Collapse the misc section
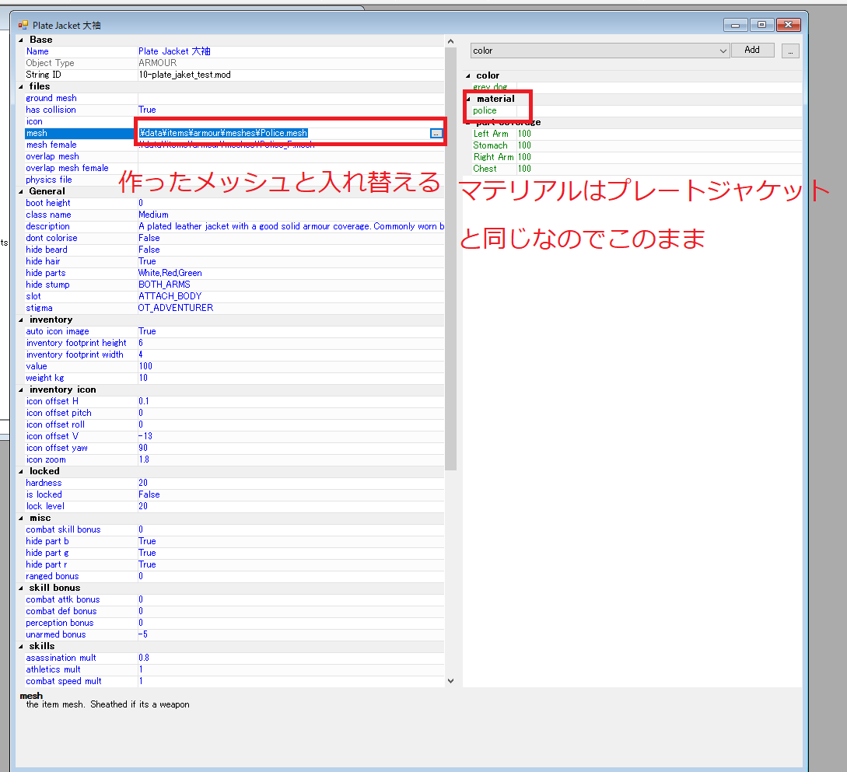This screenshot has width=847, height=772. tap(21, 519)
